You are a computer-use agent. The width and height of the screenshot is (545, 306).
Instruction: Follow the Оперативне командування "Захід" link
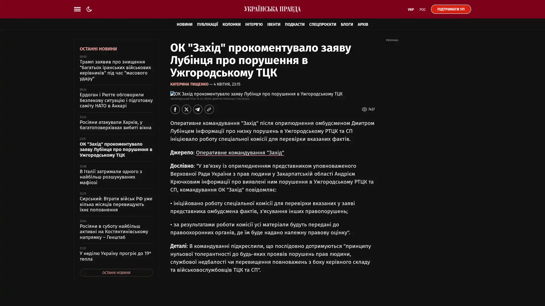240,153
